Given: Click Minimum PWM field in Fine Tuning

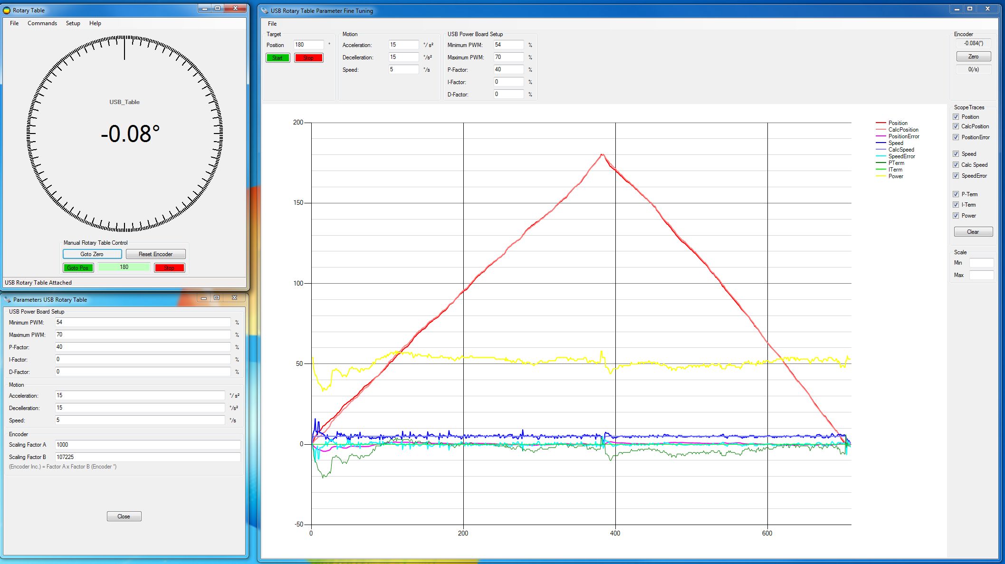Looking at the screenshot, I should pyautogui.click(x=508, y=45).
